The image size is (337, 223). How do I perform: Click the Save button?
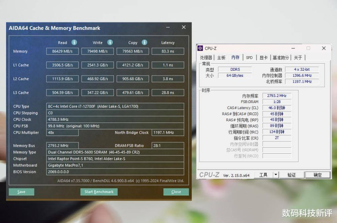(21, 192)
